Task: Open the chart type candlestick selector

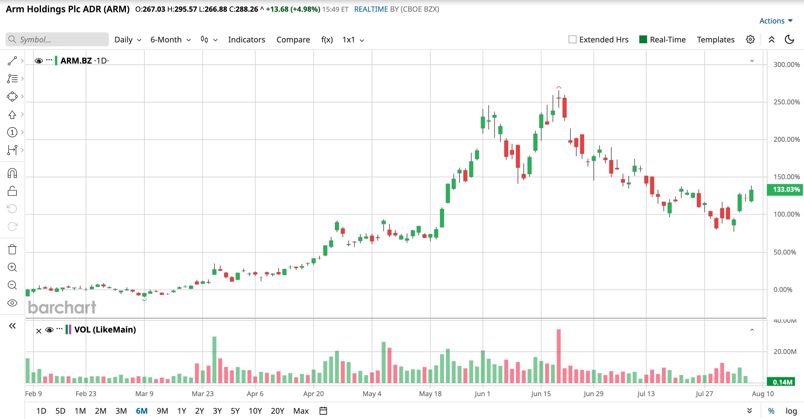Action: [x=209, y=40]
